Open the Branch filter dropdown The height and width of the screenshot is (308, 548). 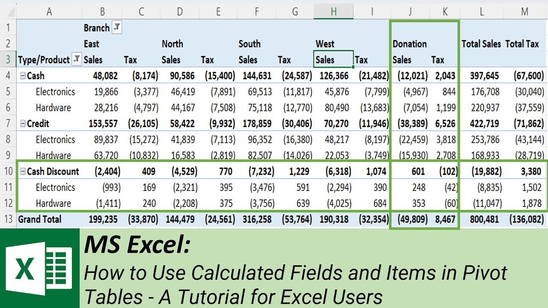(x=117, y=28)
